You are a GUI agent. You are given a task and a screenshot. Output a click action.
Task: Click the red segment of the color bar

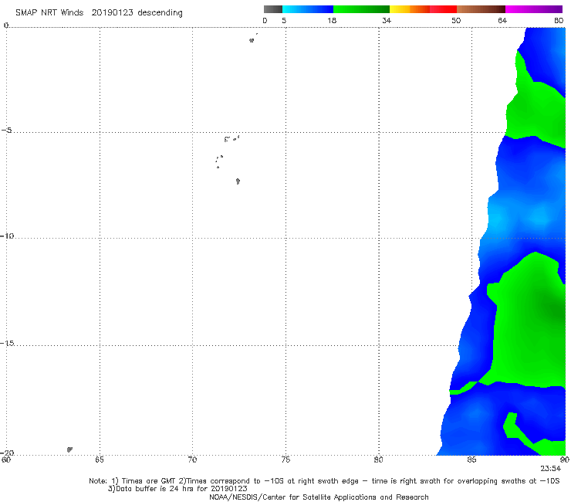pos(443,9)
